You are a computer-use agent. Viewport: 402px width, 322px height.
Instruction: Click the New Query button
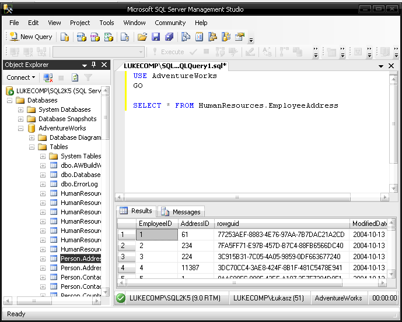[31, 37]
